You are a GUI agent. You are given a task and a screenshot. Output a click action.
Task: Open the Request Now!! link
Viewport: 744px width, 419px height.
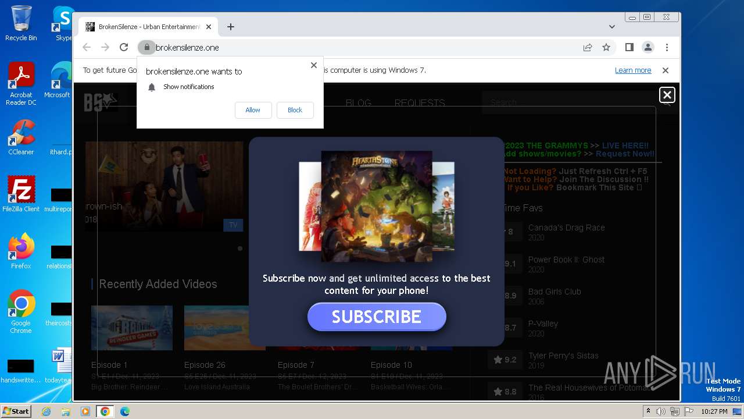pos(625,154)
